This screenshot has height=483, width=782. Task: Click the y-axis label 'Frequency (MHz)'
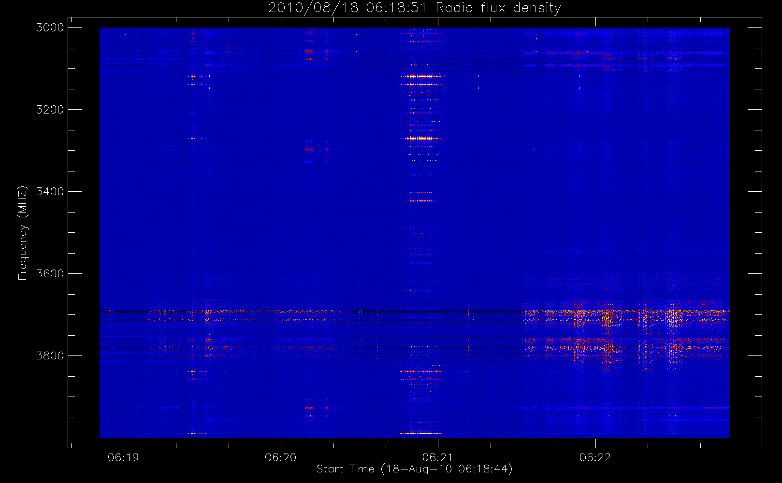pos(23,233)
